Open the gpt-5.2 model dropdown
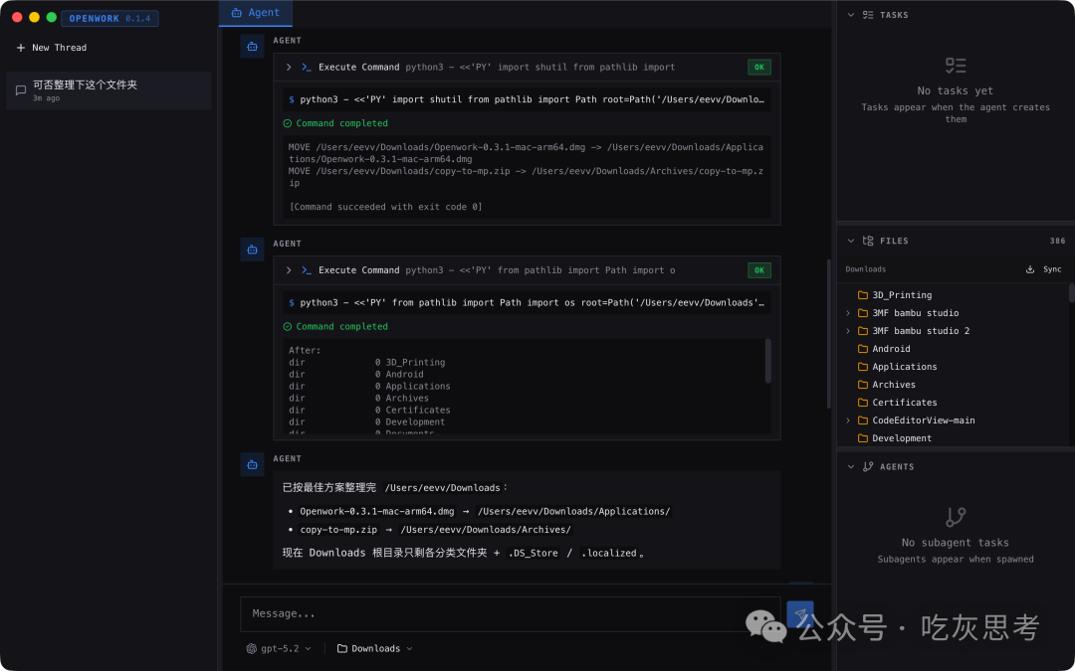1075x671 pixels. (x=279, y=648)
